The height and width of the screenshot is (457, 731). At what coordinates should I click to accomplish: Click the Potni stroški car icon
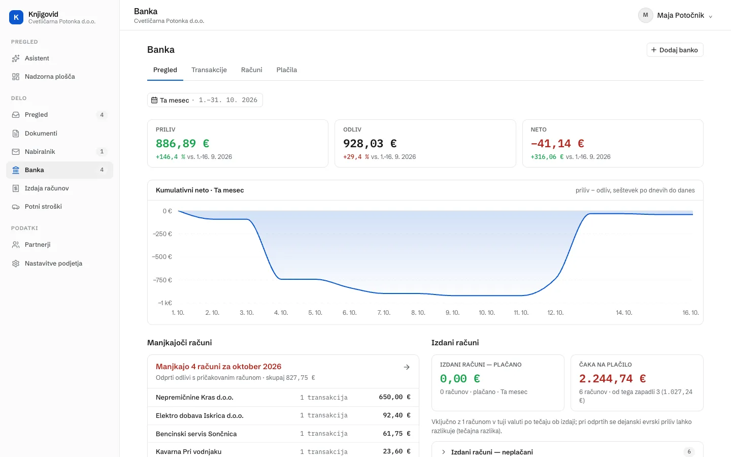16,207
